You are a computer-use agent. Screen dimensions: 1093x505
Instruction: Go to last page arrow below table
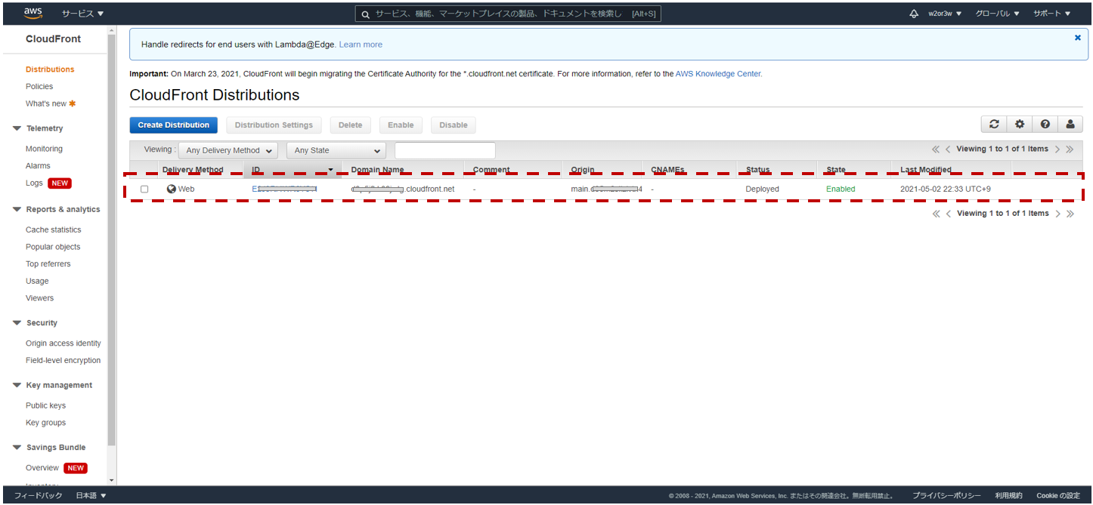pyautogui.click(x=1070, y=214)
